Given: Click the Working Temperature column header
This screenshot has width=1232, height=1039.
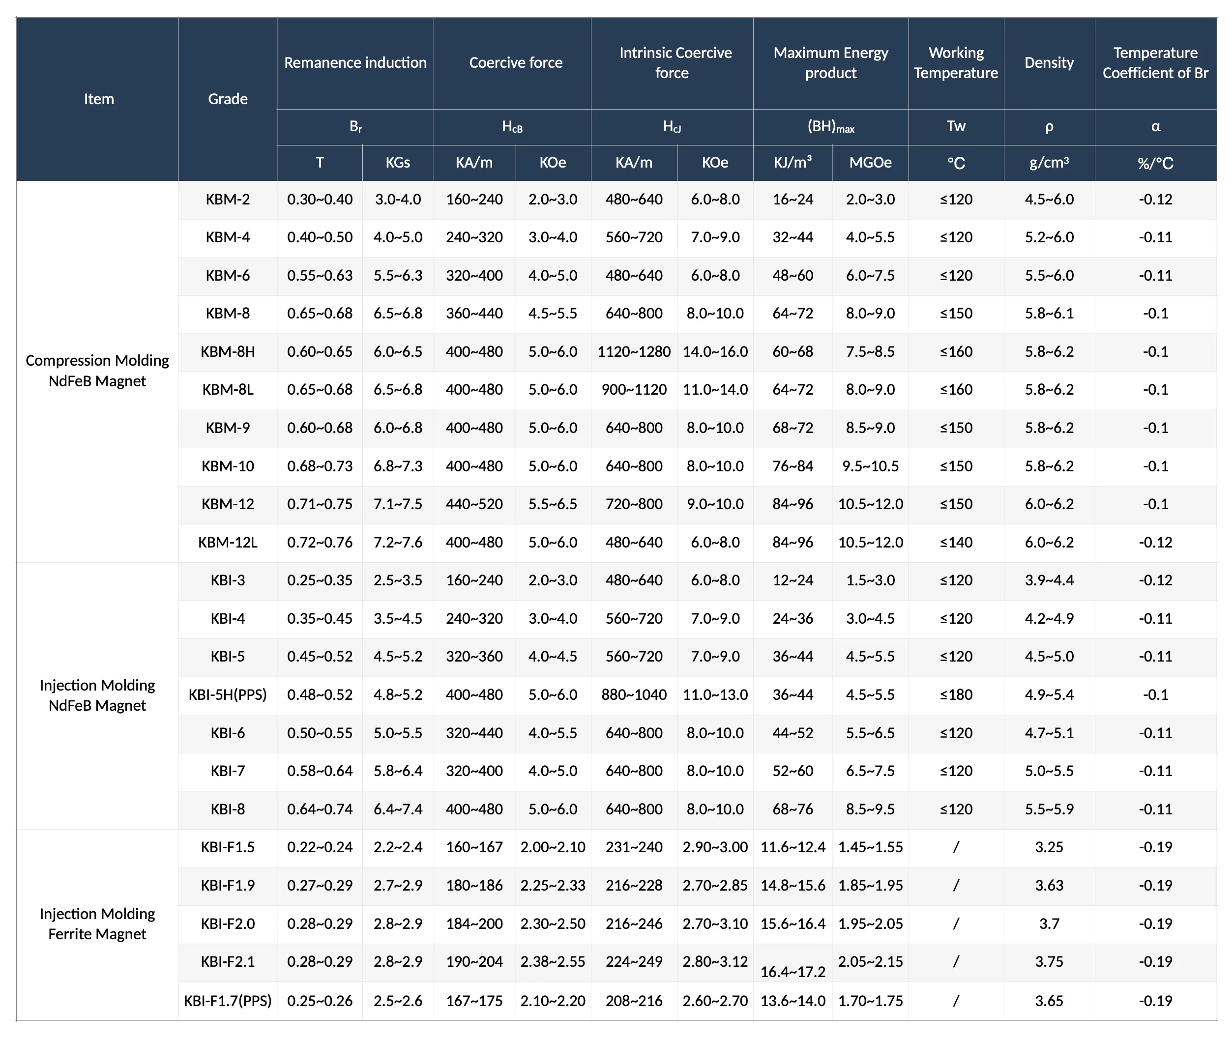Looking at the screenshot, I should pyautogui.click(x=956, y=62).
